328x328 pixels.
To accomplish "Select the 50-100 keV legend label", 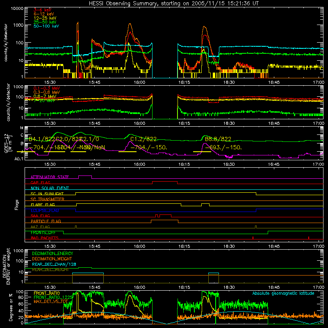I will click(x=46, y=26).
